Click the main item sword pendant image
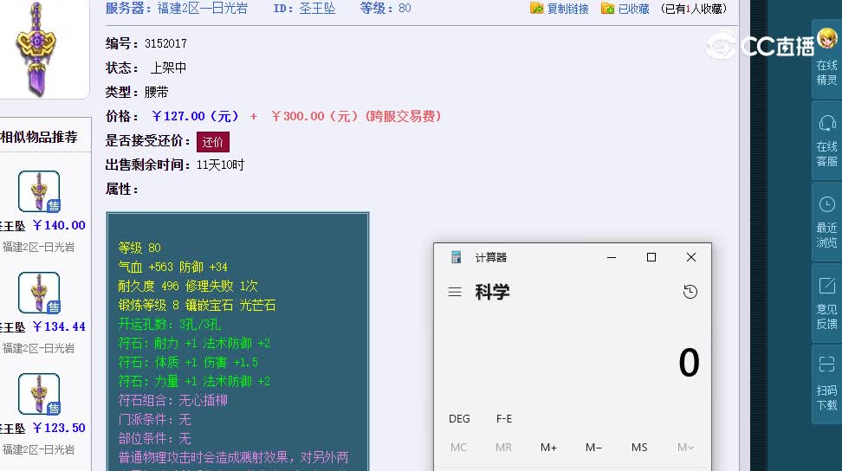842x471 pixels. click(36, 49)
